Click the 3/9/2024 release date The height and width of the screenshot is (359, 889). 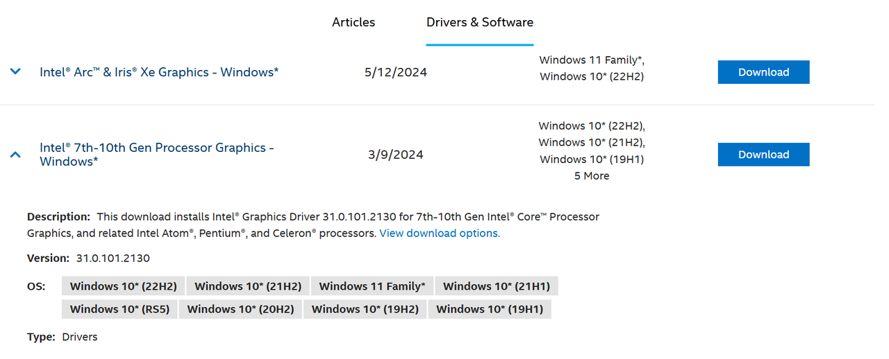point(396,155)
